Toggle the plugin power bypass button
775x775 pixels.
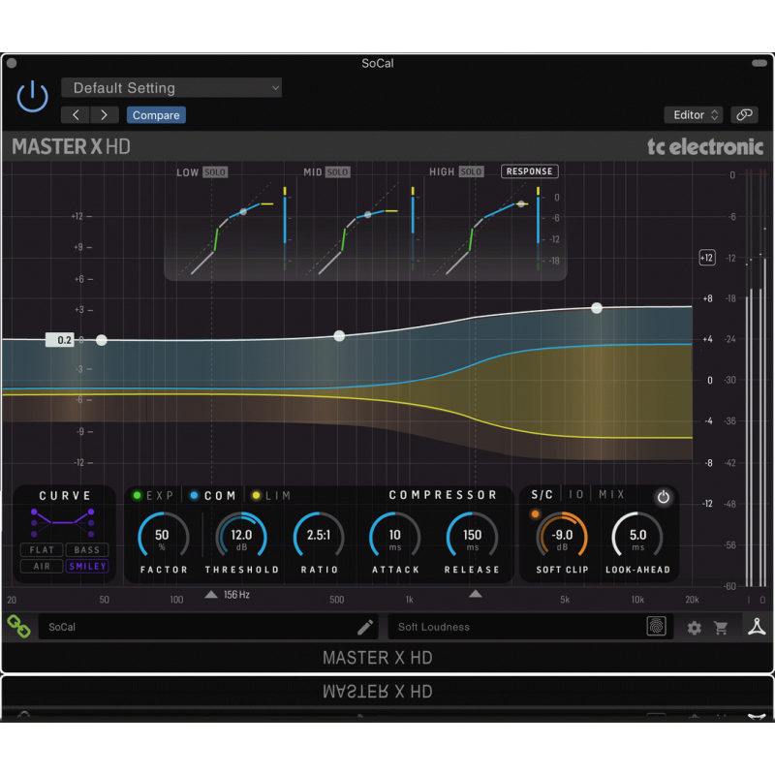click(32, 96)
